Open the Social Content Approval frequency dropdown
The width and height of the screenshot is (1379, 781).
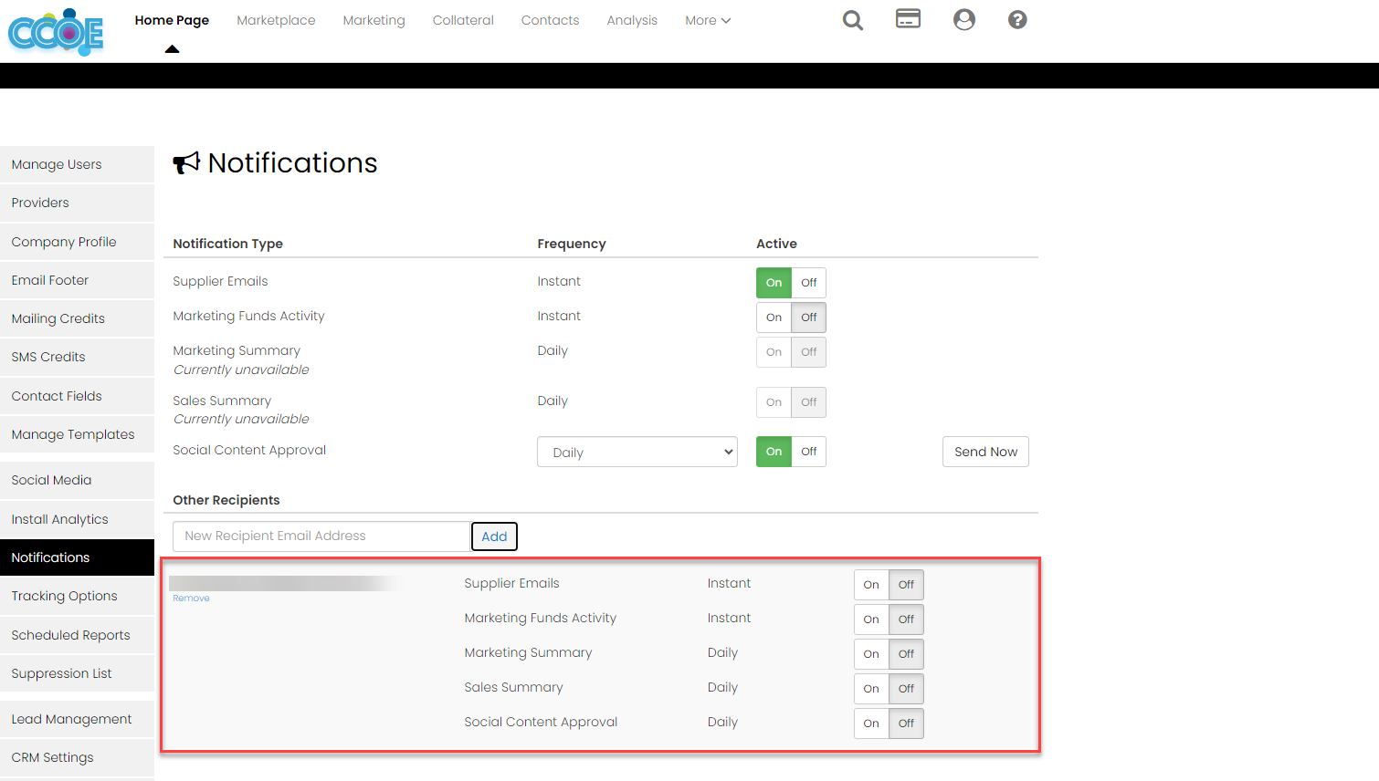coord(637,451)
